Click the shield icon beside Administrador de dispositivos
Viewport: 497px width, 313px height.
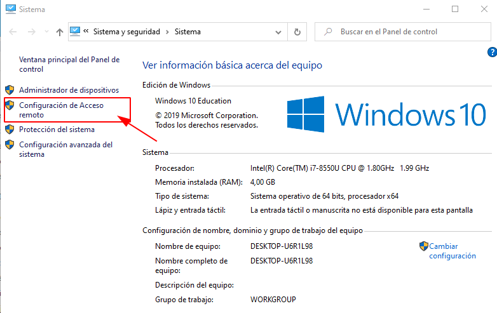[x=10, y=90]
